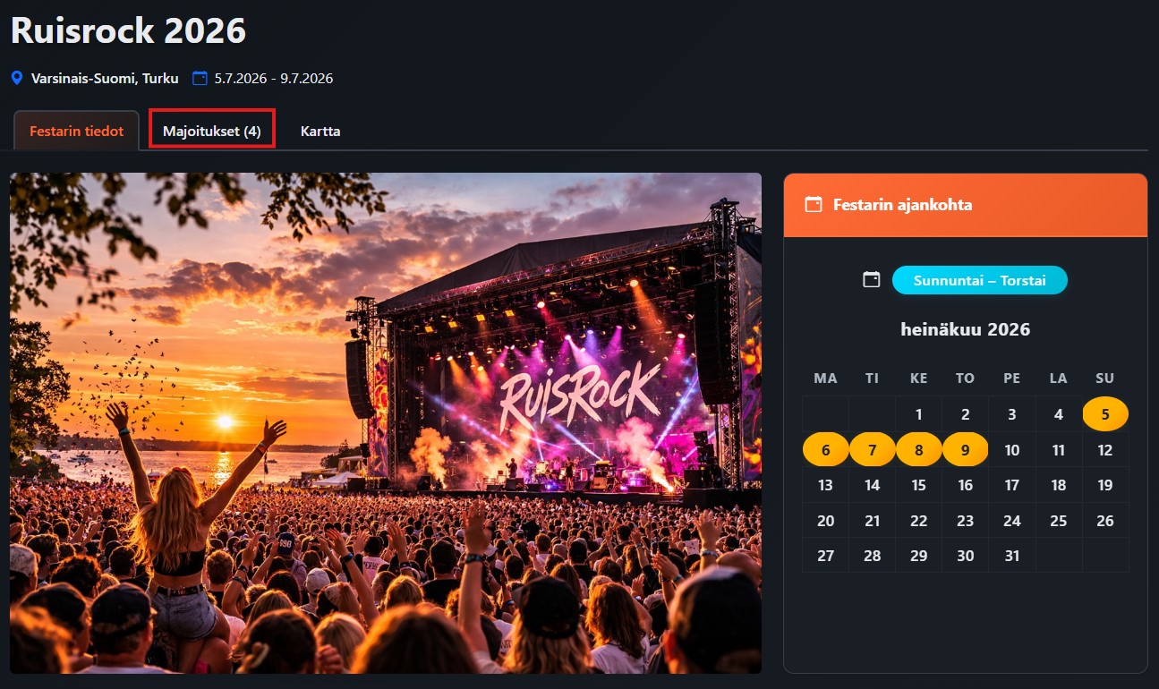Click the Sunnuntai – Torstai badge
The width and height of the screenshot is (1159, 689).
(x=979, y=280)
